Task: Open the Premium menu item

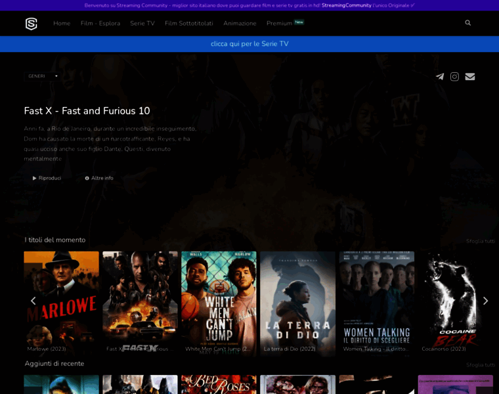Action: [280, 23]
